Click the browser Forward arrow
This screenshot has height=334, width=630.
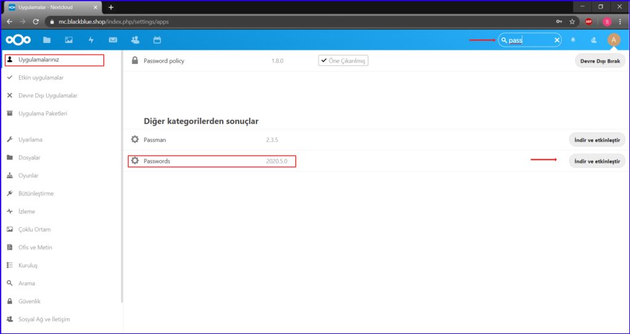pos(23,21)
